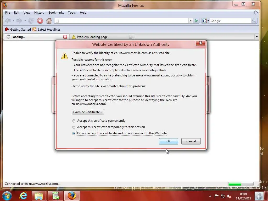Switch to Problem loading page tab
Image resolution: width=268 pixels, height=201 pixels.
point(102,37)
